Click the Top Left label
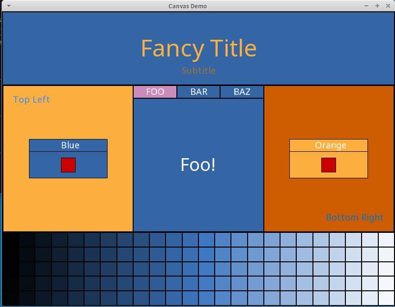 pyautogui.click(x=31, y=100)
